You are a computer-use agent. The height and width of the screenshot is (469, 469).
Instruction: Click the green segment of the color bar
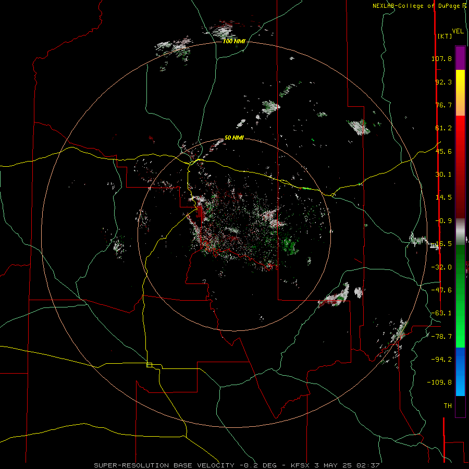point(460,296)
